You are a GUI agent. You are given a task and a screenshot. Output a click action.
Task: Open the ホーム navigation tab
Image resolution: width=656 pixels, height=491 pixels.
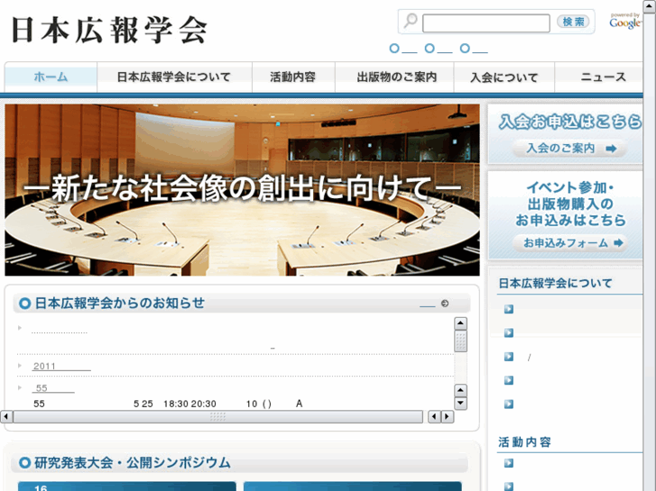(x=51, y=77)
